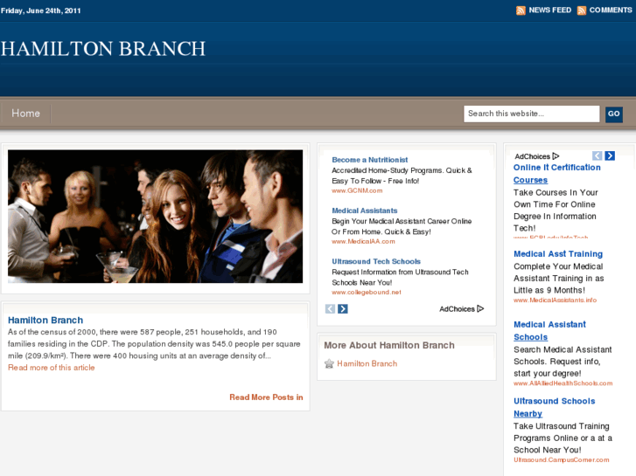This screenshot has width=636, height=476.
Task: Click the HAMILTON BRANCH site title
Action: click(x=103, y=49)
